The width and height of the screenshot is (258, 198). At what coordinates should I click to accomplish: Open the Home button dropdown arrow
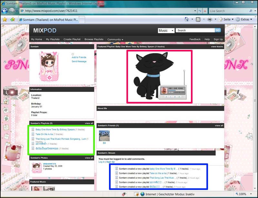click(x=192, y=19)
